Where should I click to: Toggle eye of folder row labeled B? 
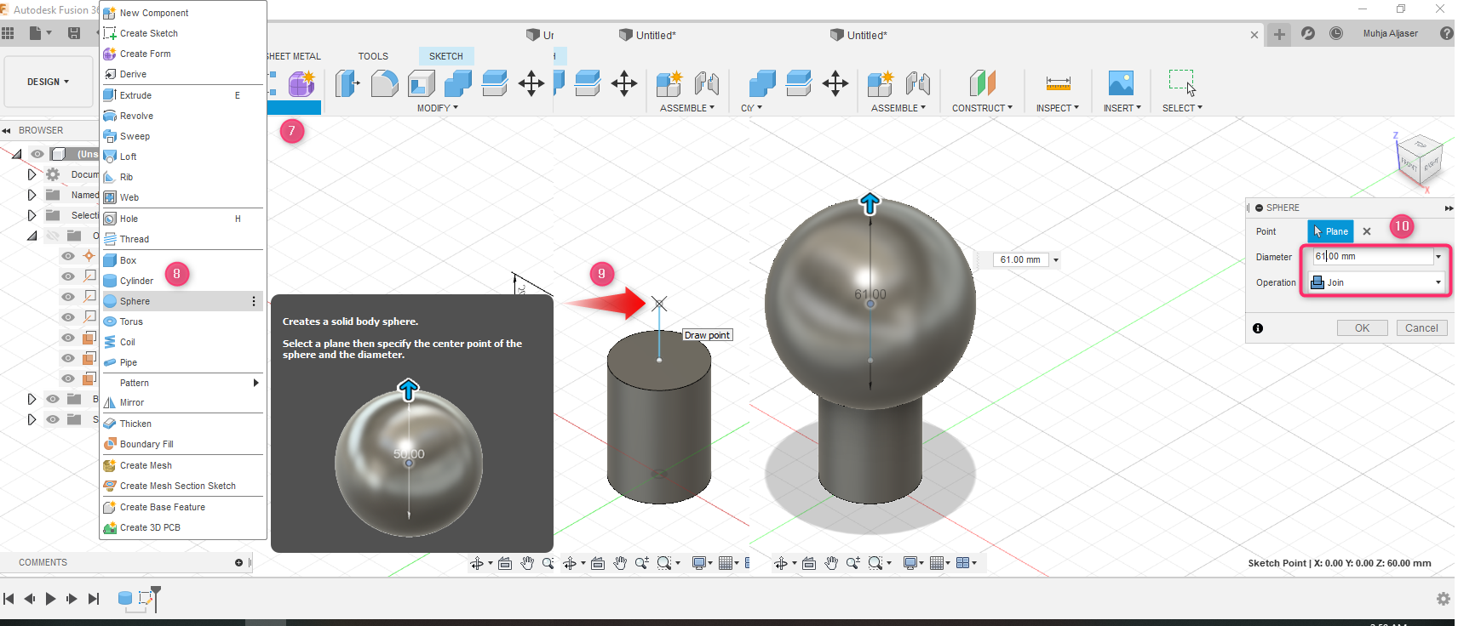click(53, 399)
